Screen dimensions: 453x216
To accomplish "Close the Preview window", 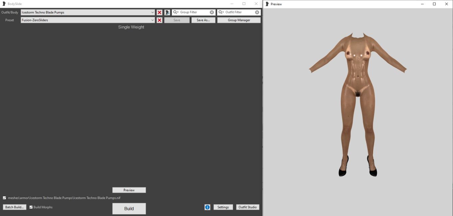I will point(446,4).
